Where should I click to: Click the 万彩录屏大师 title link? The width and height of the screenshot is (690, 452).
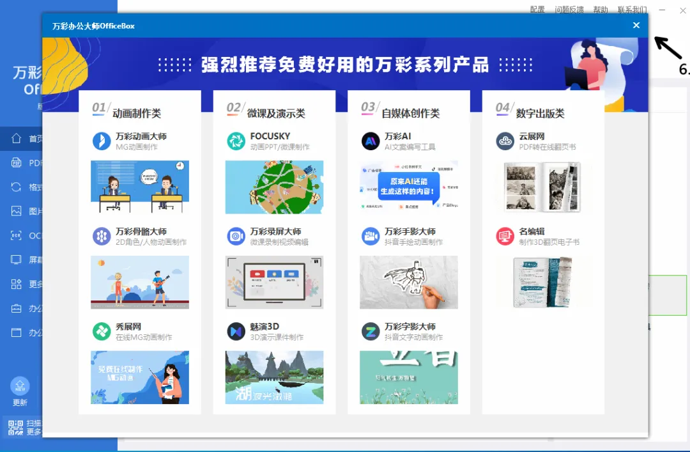pos(275,231)
